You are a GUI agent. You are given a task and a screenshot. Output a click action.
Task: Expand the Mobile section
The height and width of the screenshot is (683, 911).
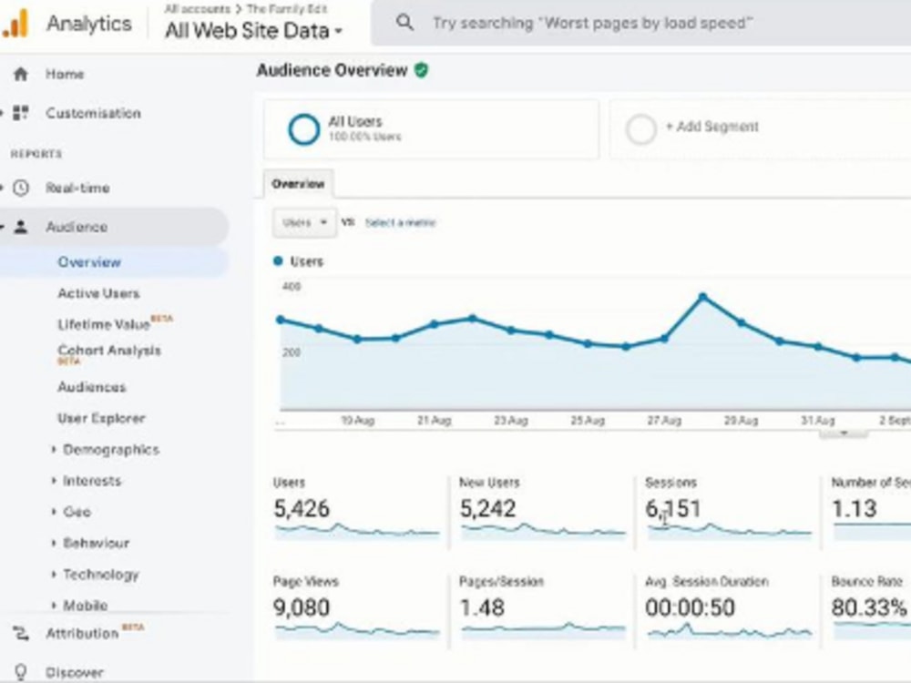click(x=54, y=606)
